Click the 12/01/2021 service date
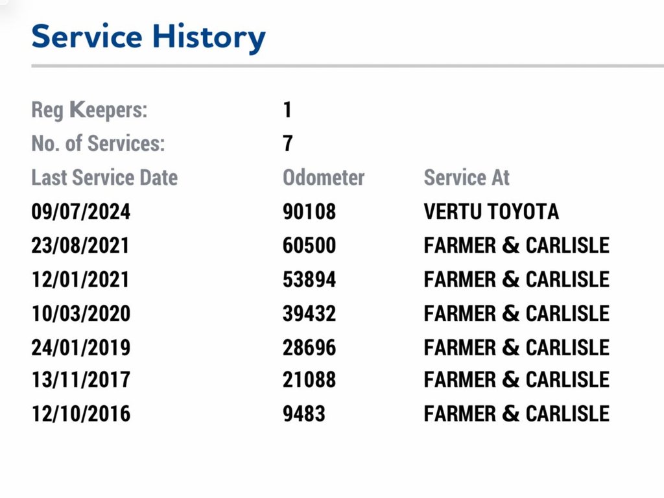Image resolution: width=664 pixels, height=498 pixels. click(x=80, y=279)
